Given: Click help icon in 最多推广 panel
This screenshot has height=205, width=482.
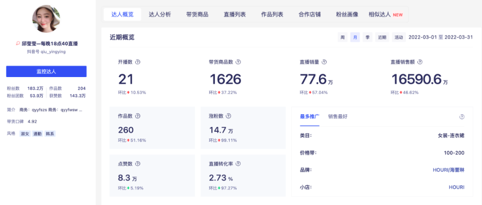Looking at the screenshot, I should (x=462, y=117).
